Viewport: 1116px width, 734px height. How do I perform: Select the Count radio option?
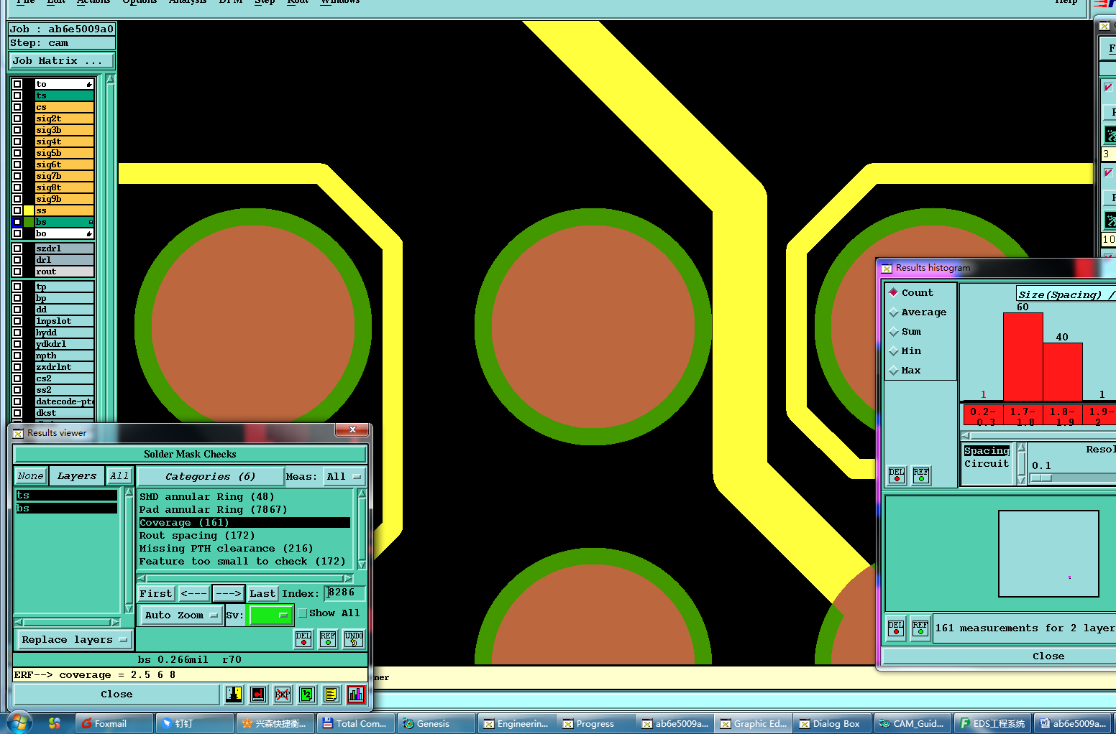pyautogui.click(x=894, y=292)
